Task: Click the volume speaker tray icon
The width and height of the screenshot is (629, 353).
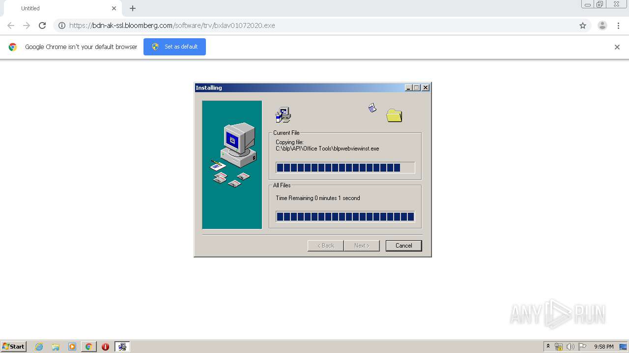Action: point(570,347)
